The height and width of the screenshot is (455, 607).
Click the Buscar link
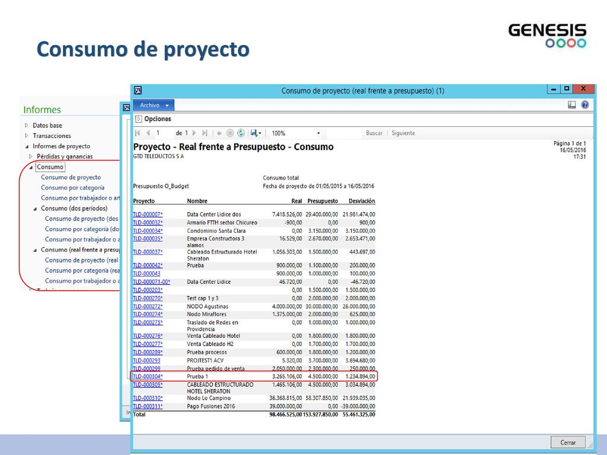375,133
